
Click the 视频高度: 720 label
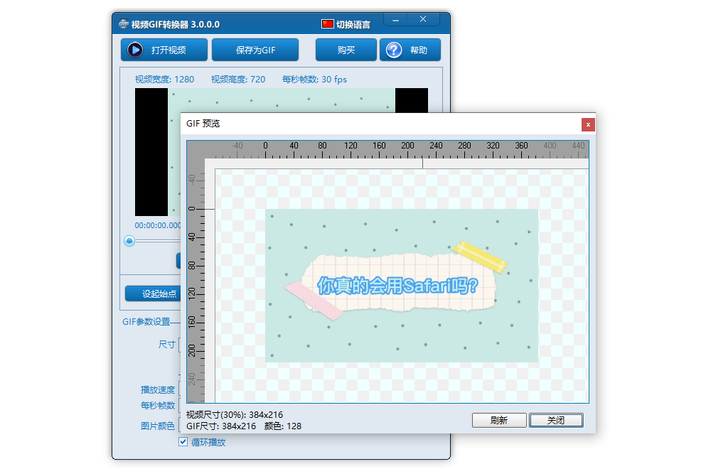[x=238, y=80]
